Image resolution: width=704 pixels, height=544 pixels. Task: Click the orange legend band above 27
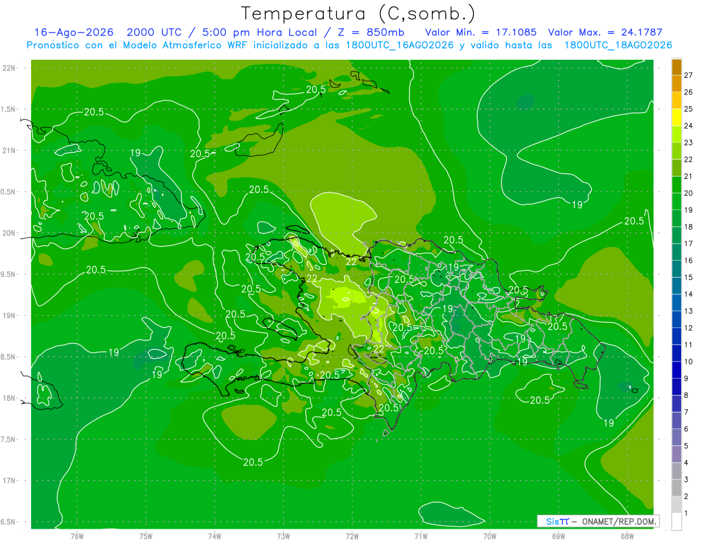tap(676, 67)
